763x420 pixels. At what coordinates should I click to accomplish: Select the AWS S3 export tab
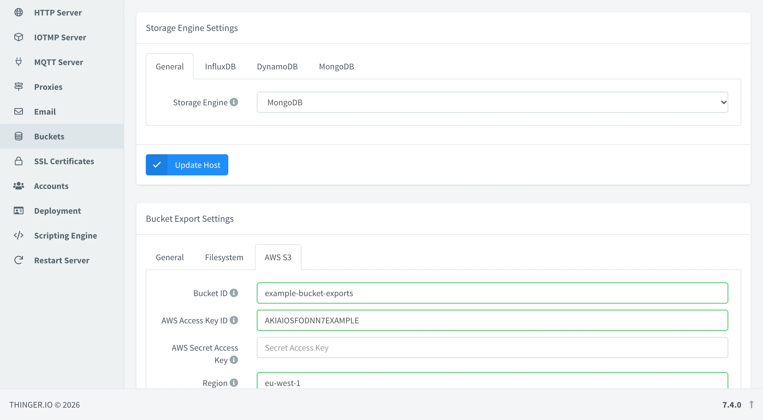278,257
